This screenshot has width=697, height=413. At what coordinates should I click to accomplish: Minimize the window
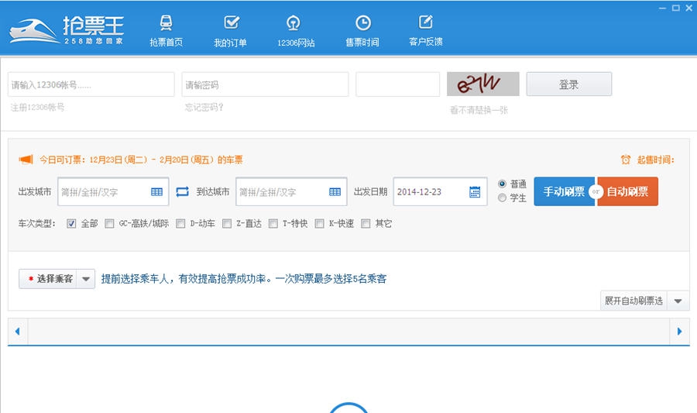[662, 8]
